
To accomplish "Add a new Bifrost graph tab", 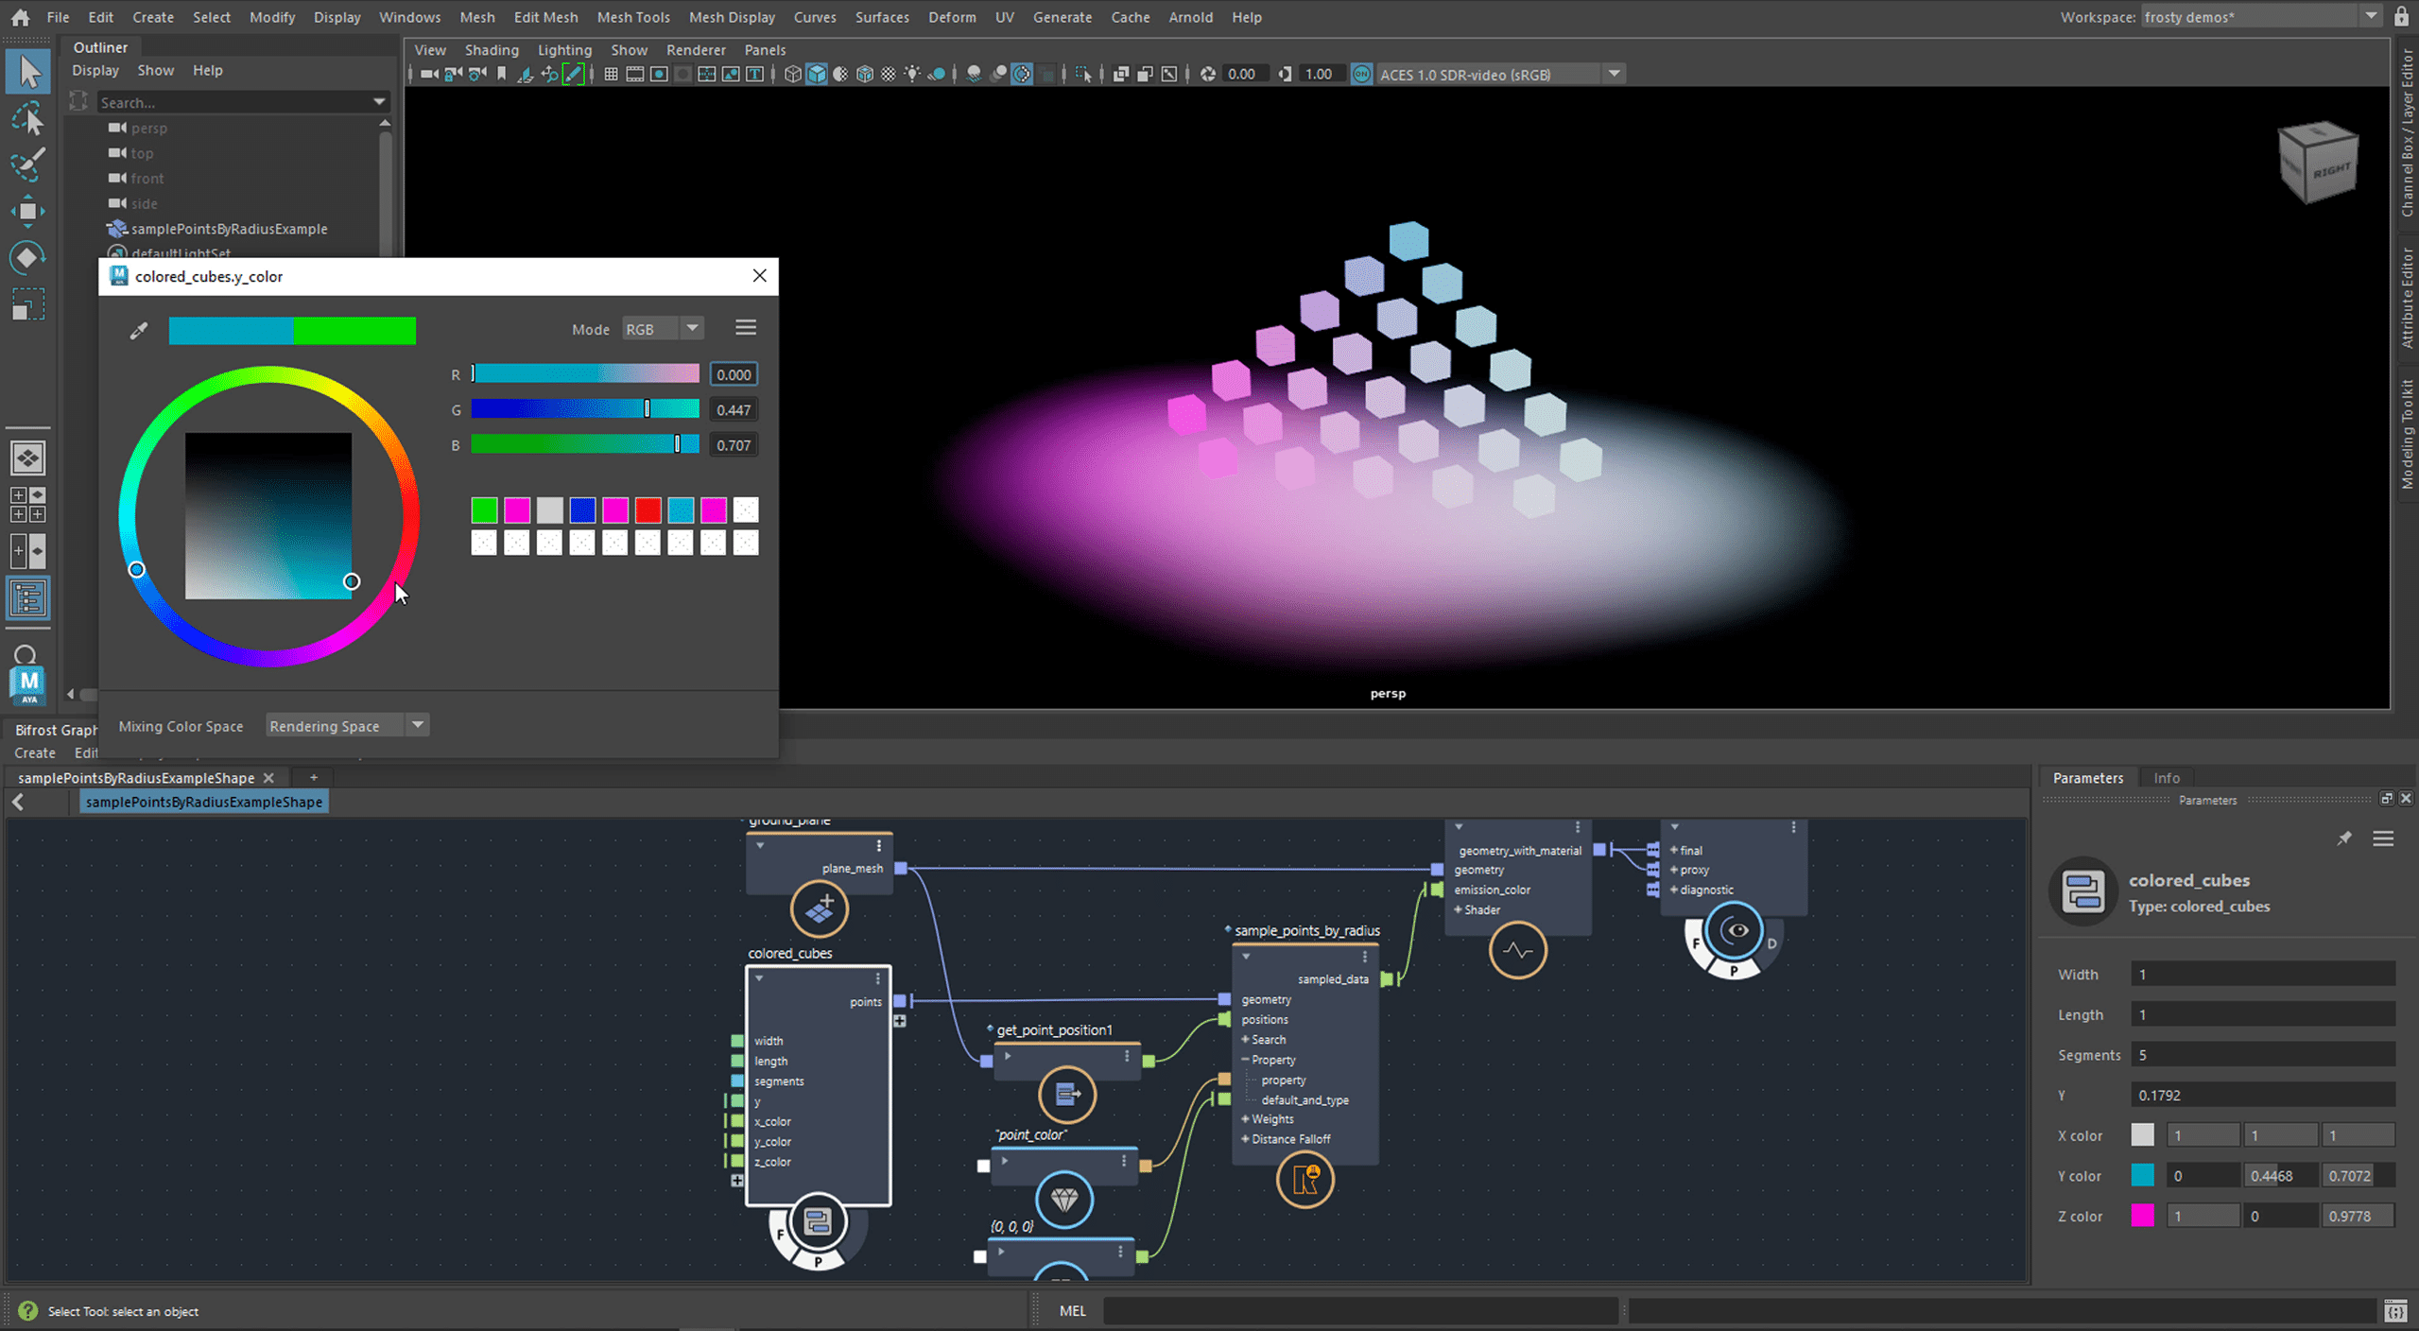I will click(x=314, y=778).
